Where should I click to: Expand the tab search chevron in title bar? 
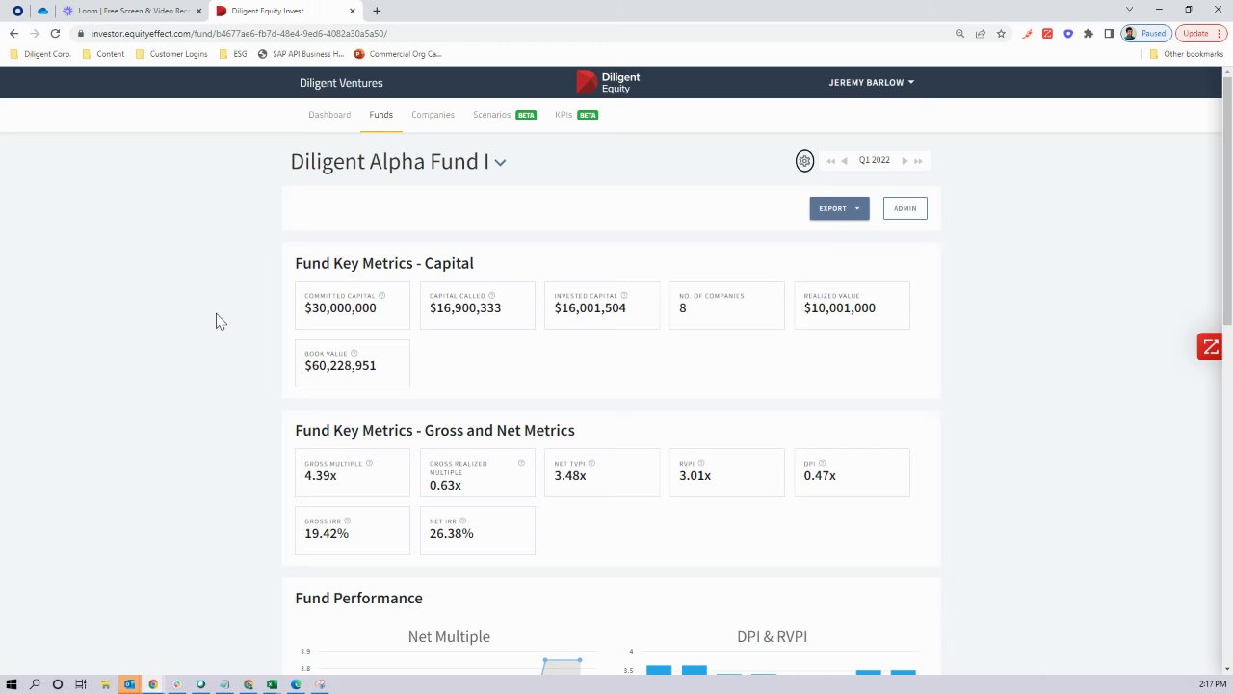pos(1129,10)
